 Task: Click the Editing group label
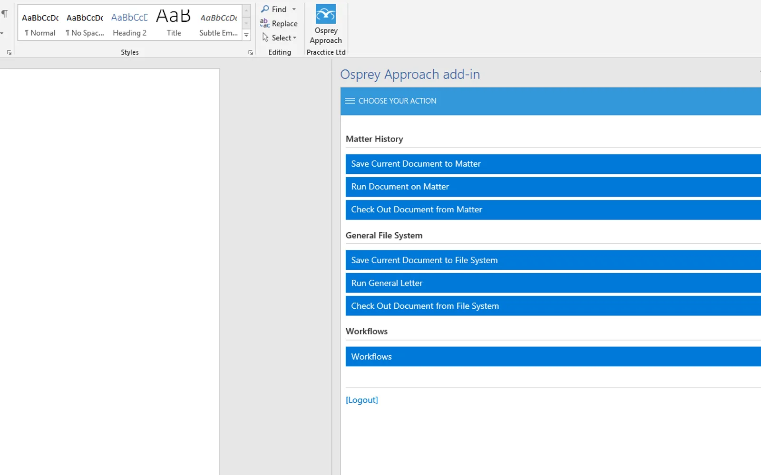pyautogui.click(x=280, y=52)
